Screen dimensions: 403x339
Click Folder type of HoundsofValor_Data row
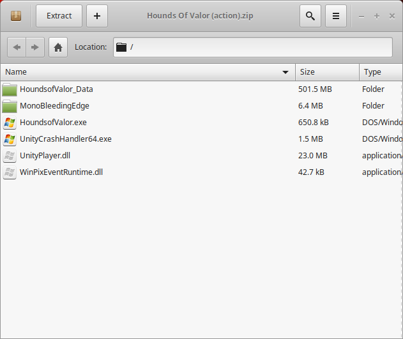click(x=373, y=89)
